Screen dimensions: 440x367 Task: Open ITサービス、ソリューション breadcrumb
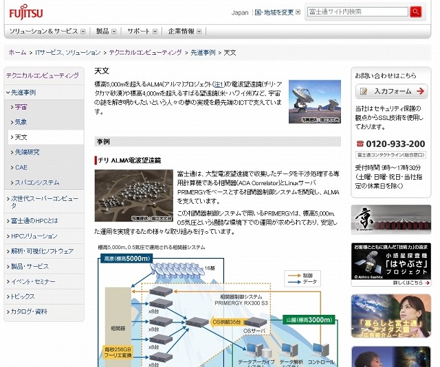(x=67, y=52)
